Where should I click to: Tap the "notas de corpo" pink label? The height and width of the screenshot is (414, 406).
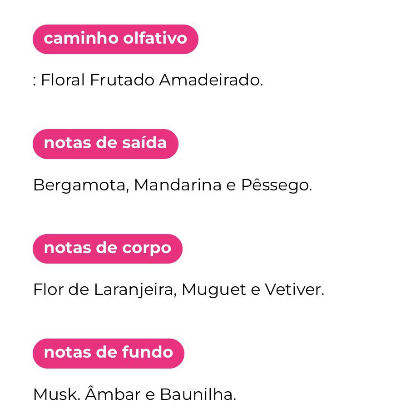tap(108, 249)
